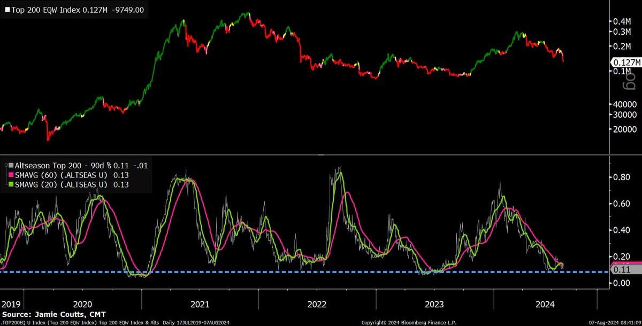
Task: Click the 2020 label on time axis
Action: [x=83, y=304]
